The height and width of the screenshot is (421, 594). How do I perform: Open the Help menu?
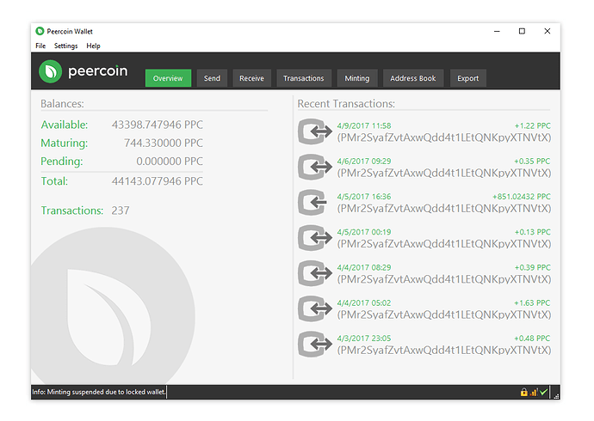(93, 46)
